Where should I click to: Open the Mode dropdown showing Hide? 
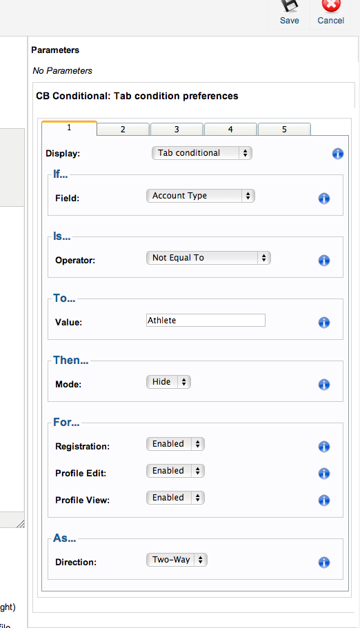(168, 382)
